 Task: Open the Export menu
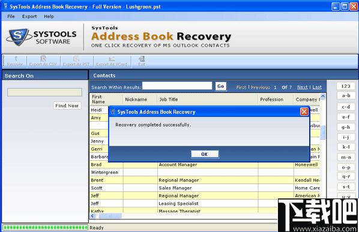click(29, 16)
